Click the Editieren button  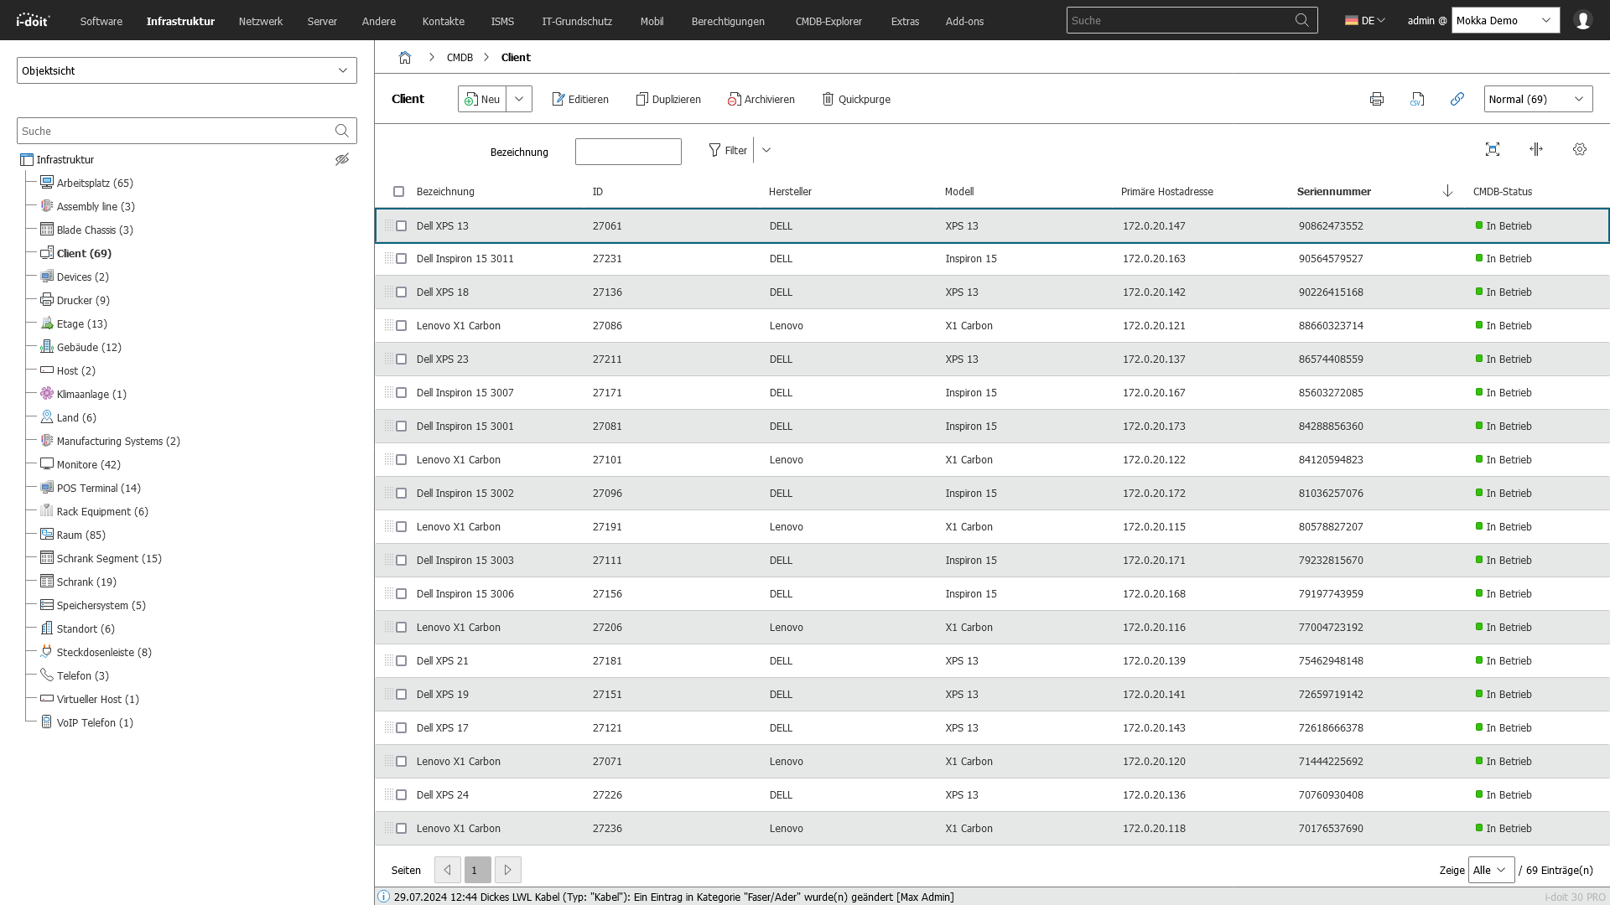coord(580,99)
